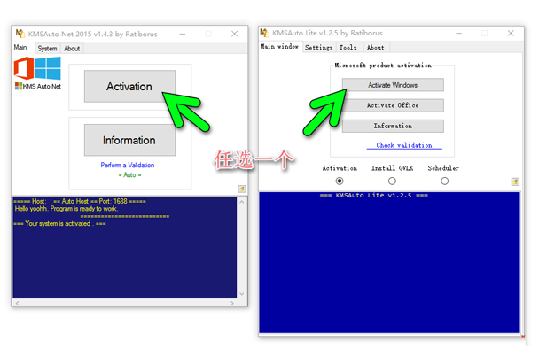Follow the Check validation link
539x355 pixels.
[403, 145]
